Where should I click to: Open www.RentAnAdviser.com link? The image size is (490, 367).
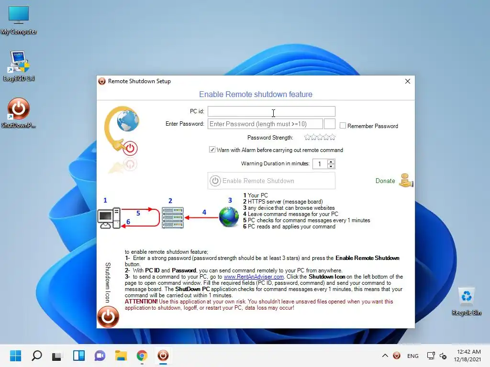click(x=254, y=277)
